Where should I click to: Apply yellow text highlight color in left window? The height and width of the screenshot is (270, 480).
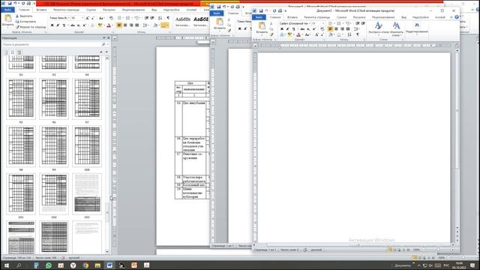tap(100, 25)
